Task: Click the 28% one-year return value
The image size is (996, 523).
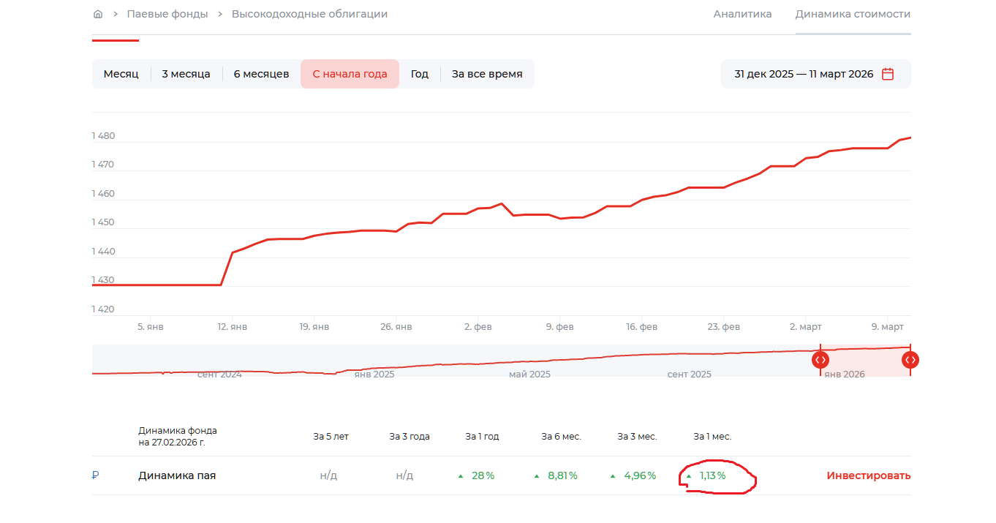Action: click(483, 475)
